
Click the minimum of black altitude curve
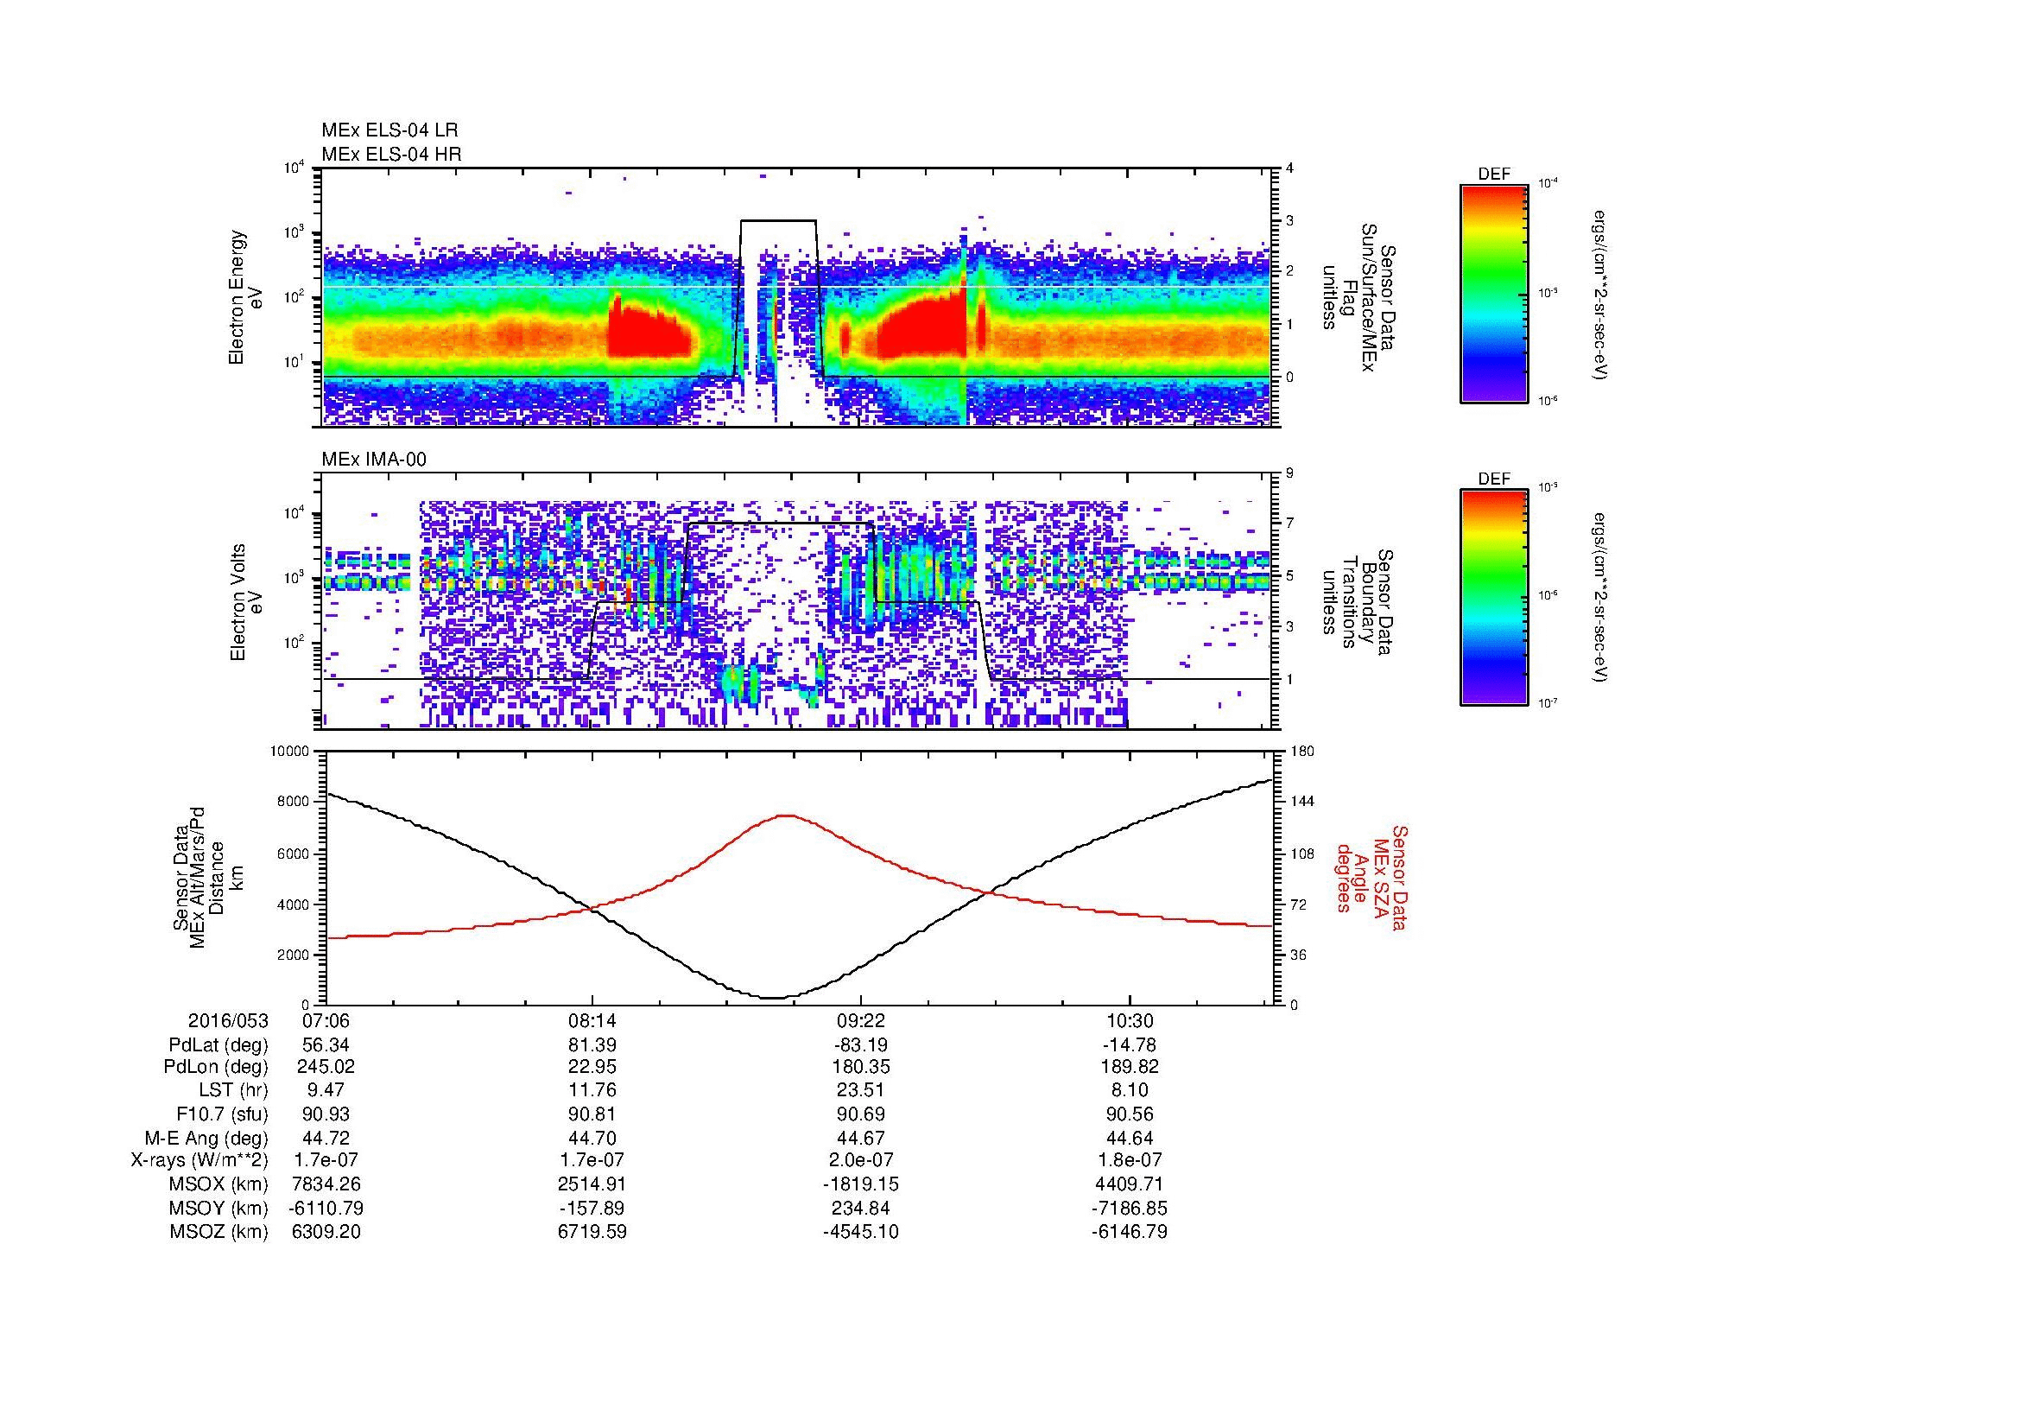pyautogui.click(x=771, y=997)
